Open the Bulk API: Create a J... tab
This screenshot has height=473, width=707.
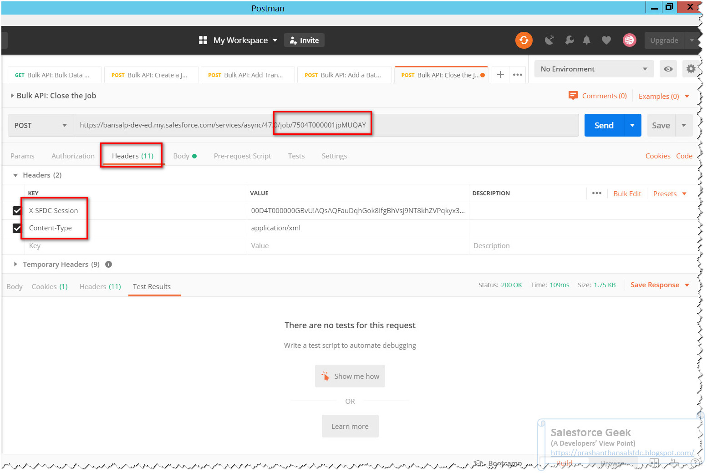coord(151,75)
